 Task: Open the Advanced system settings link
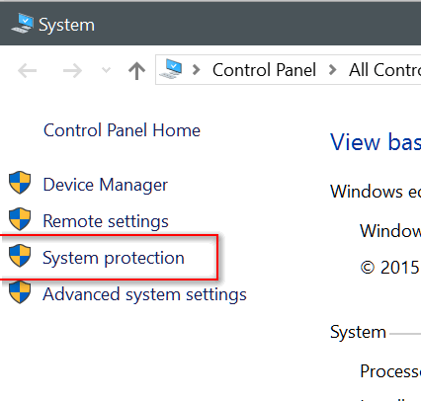(144, 294)
